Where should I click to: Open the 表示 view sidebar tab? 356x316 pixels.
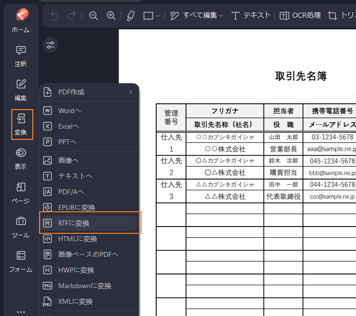21,159
